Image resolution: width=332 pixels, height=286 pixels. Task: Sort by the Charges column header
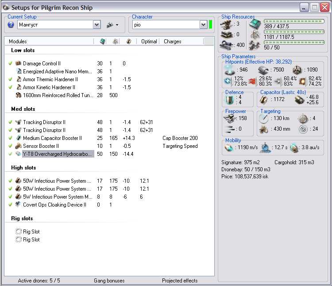(x=173, y=41)
